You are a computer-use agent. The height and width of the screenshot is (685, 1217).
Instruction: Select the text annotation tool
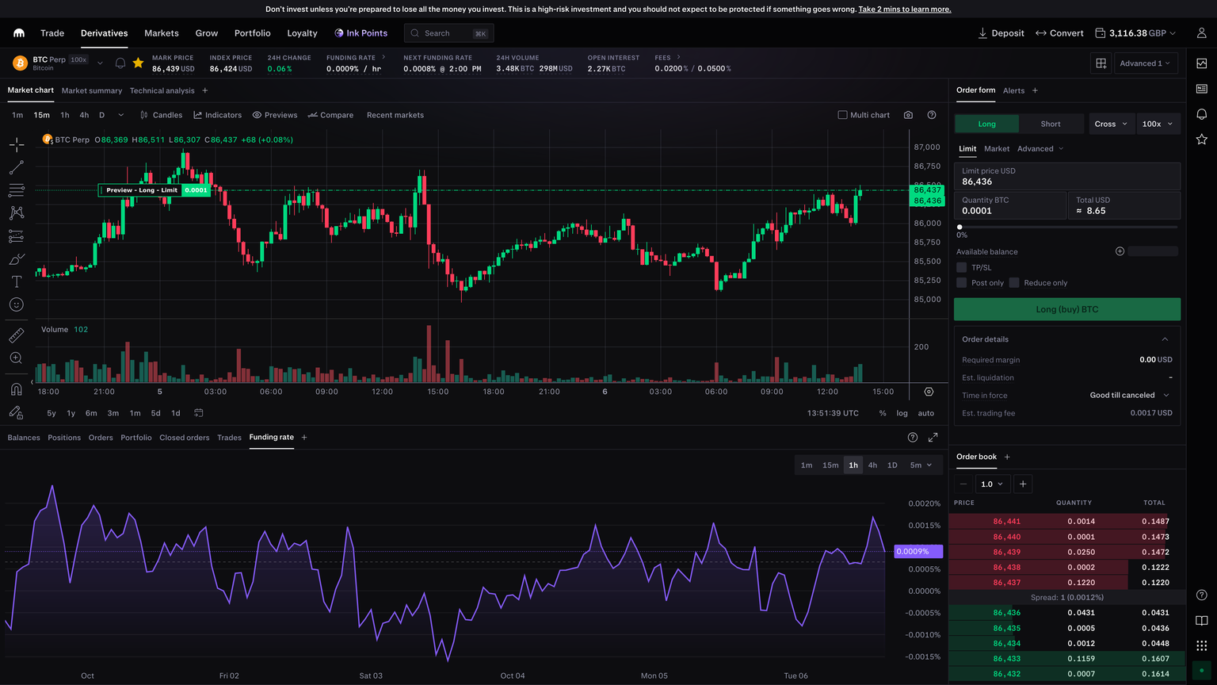pos(16,281)
